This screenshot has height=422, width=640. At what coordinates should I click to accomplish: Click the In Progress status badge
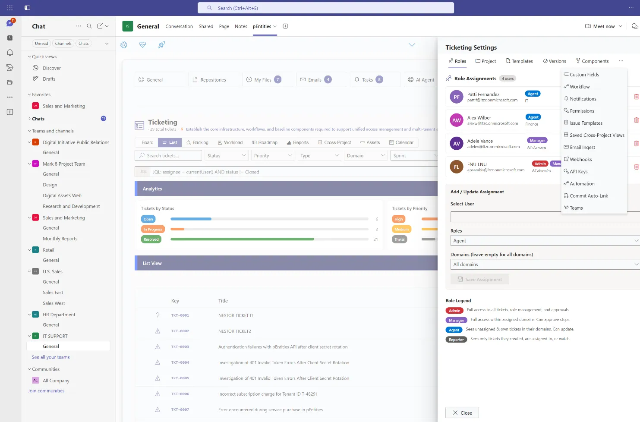tap(153, 229)
